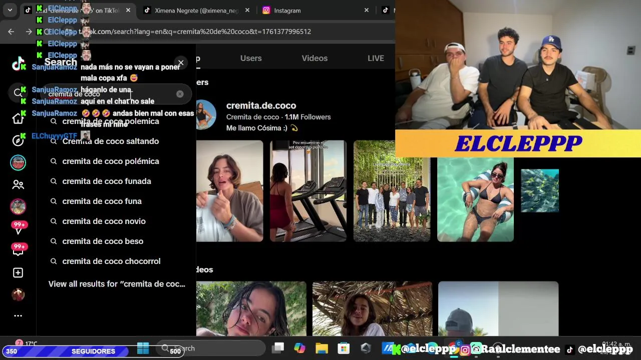Screen dimensions: 641x360
Task: Open the video showing a gray cap
Action: (x=498, y=308)
